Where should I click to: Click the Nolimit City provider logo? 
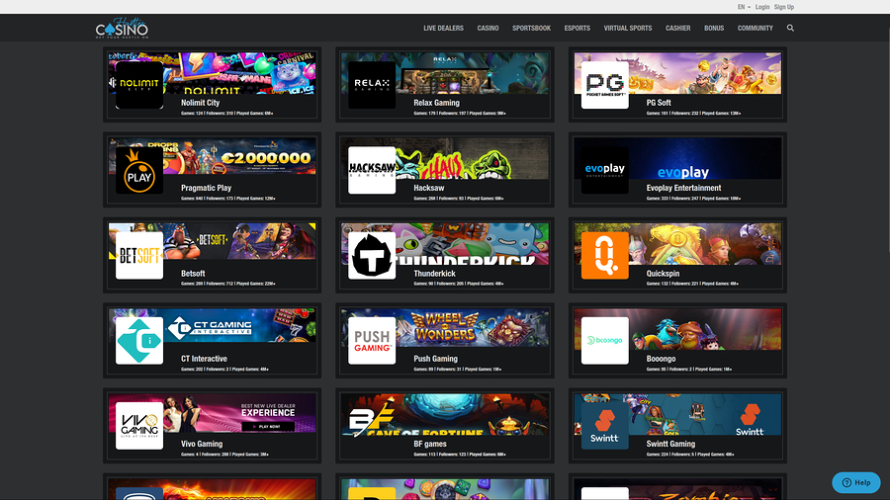tap(139, 85)
